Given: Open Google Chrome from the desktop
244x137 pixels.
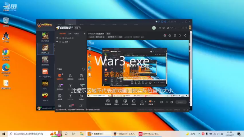Looking at the screenshot, I should (x=6, y=54).
